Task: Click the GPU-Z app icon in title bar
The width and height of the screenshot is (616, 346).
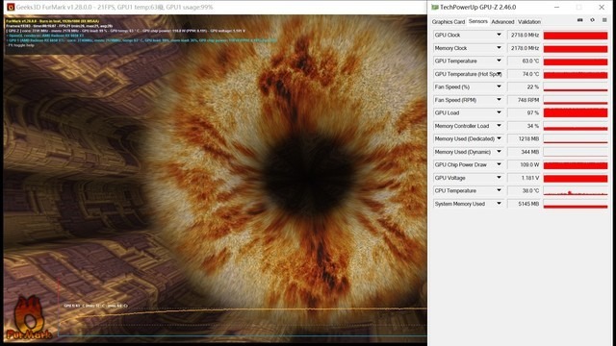Action: [x=435, y=7]
